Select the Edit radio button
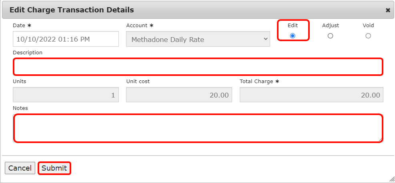Screen dimensions: 395x183 click(293, 36)
